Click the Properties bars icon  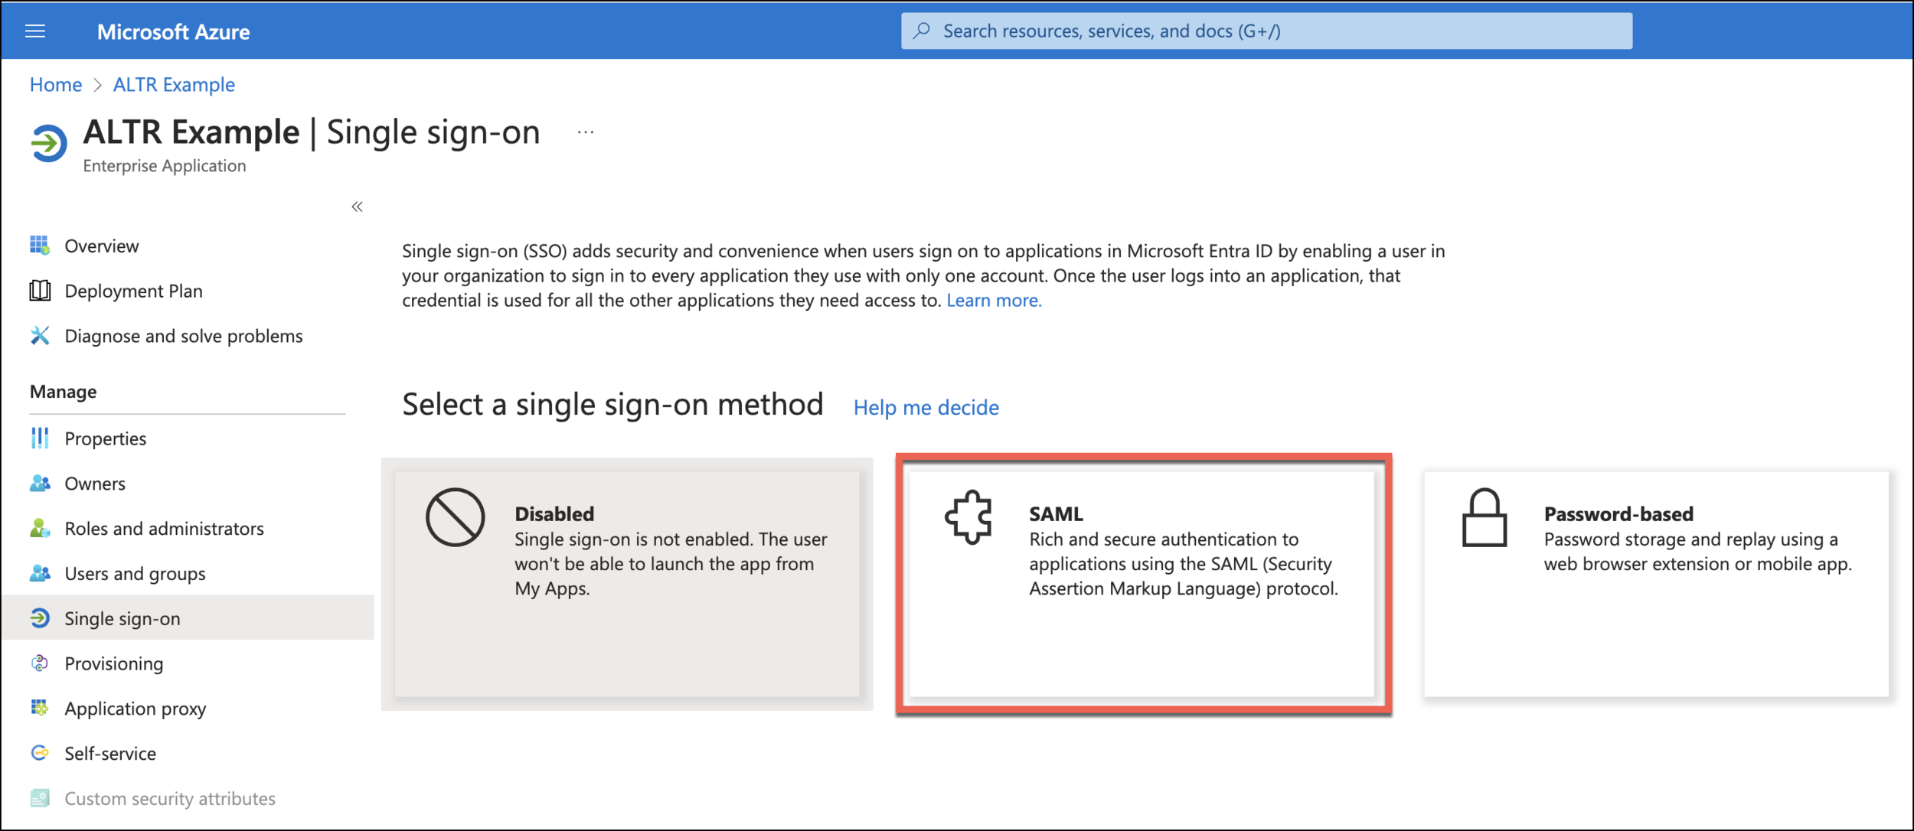[x=40, y=438]
